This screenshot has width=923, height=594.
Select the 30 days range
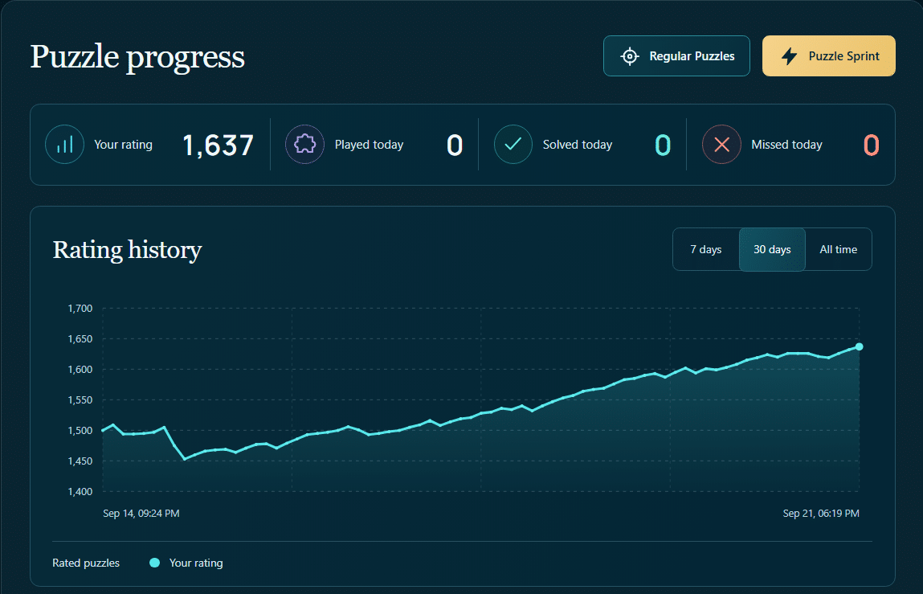(772, 249)
